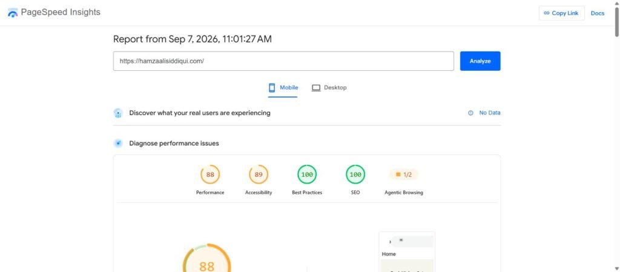Select the Best Practices score gauge 100
The width and height of the screenshot is (620, 272).
coord(307,174)
